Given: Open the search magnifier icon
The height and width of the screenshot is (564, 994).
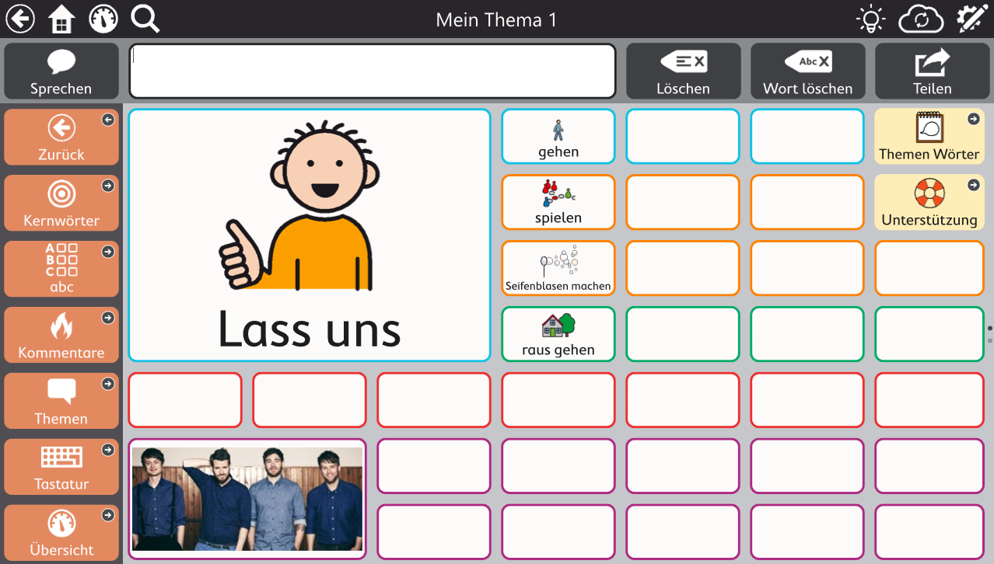Looking at the screenshot, I should tap(145, 19).
